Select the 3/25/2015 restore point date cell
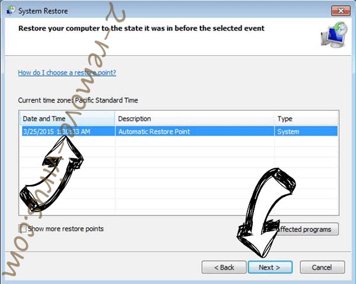 point(68,132)
